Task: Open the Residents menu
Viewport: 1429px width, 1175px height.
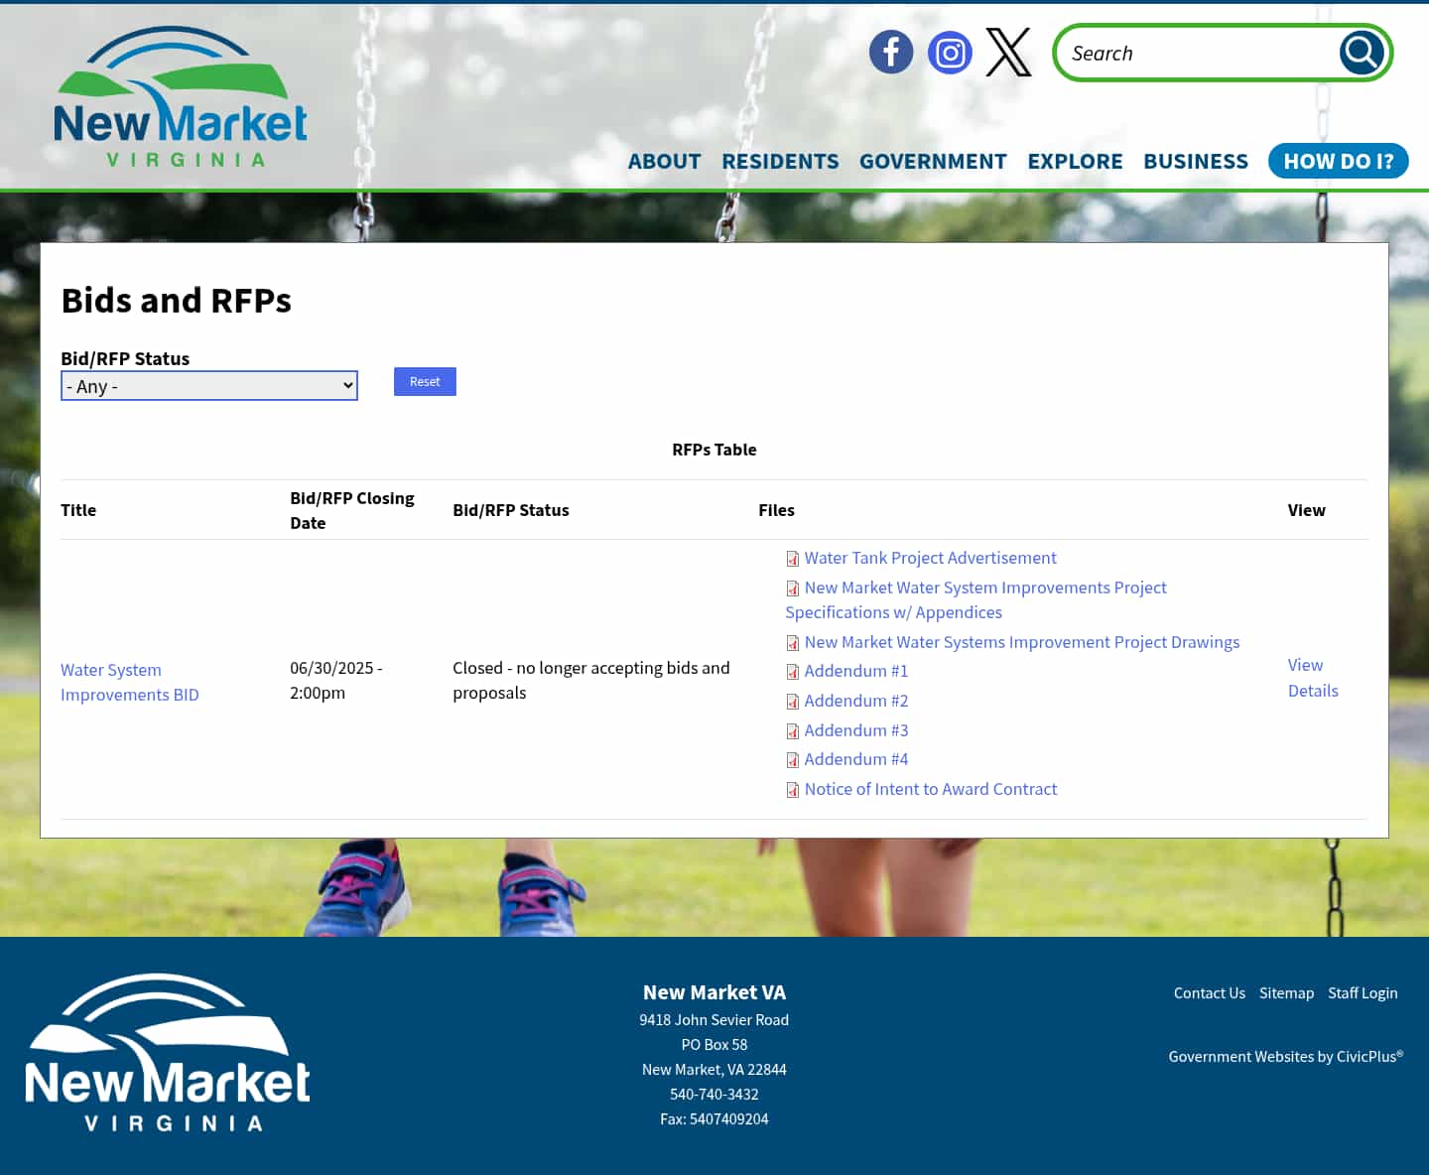Action: (x=780, y=161)
